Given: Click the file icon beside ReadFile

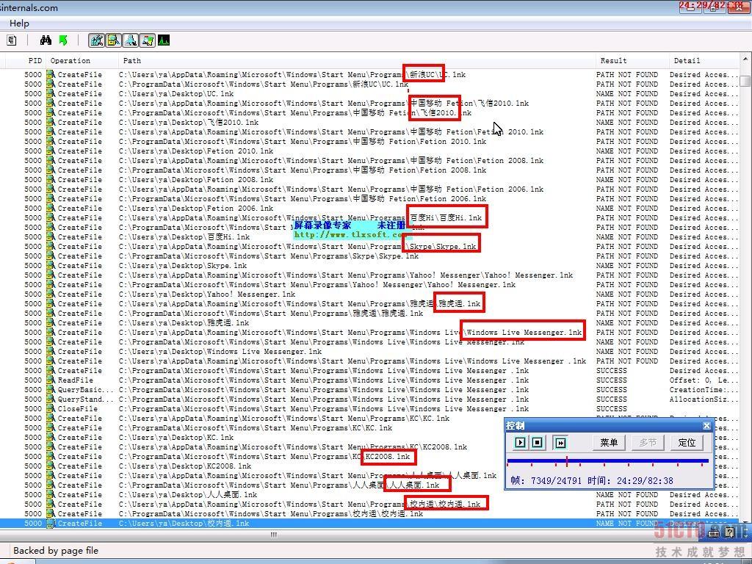Looking at the screenshot, I should [51, 380].
